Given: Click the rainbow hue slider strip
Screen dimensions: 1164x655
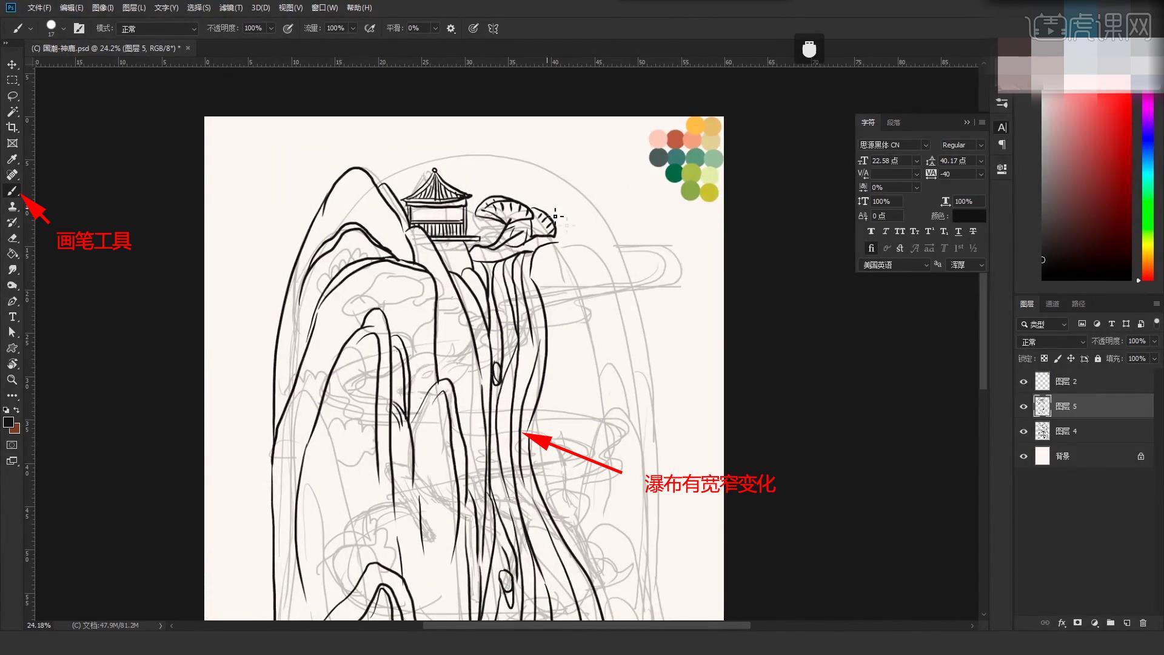Looking at the screenshot, I should pos(1148,185).
